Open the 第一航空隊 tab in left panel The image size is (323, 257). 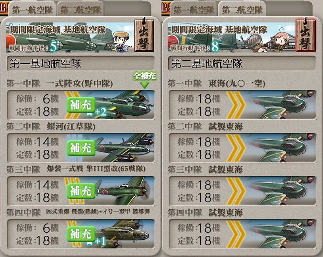[33, 10]
